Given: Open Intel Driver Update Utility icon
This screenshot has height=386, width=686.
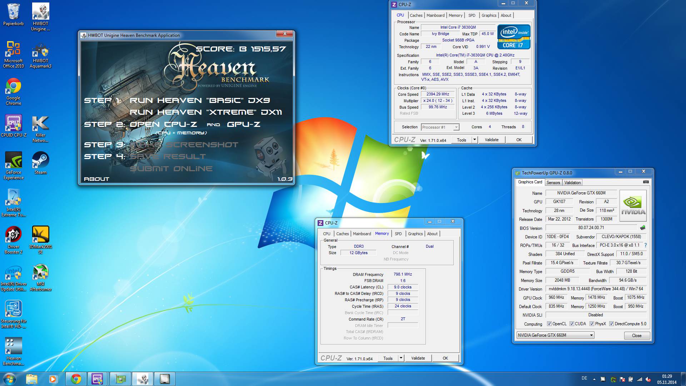Looking at the screenshot, I should 13,277.
